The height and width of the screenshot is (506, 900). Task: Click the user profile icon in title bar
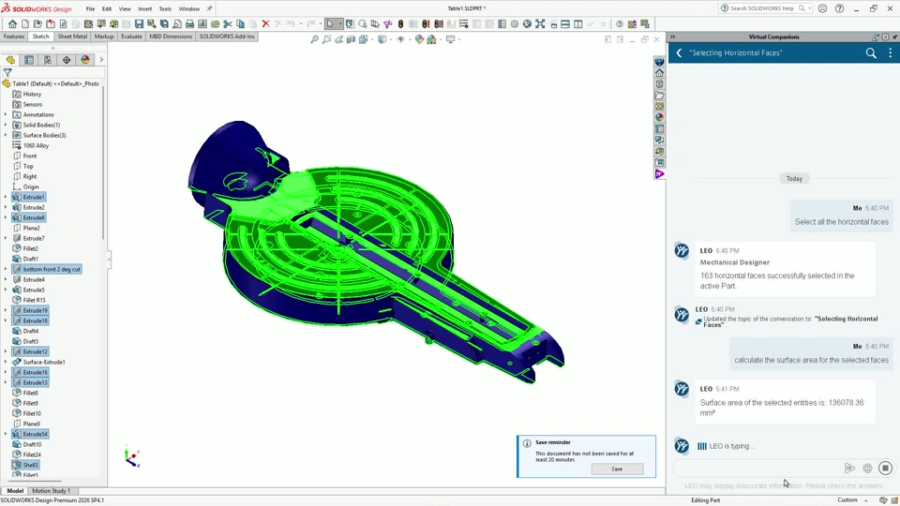coord(822,8)
